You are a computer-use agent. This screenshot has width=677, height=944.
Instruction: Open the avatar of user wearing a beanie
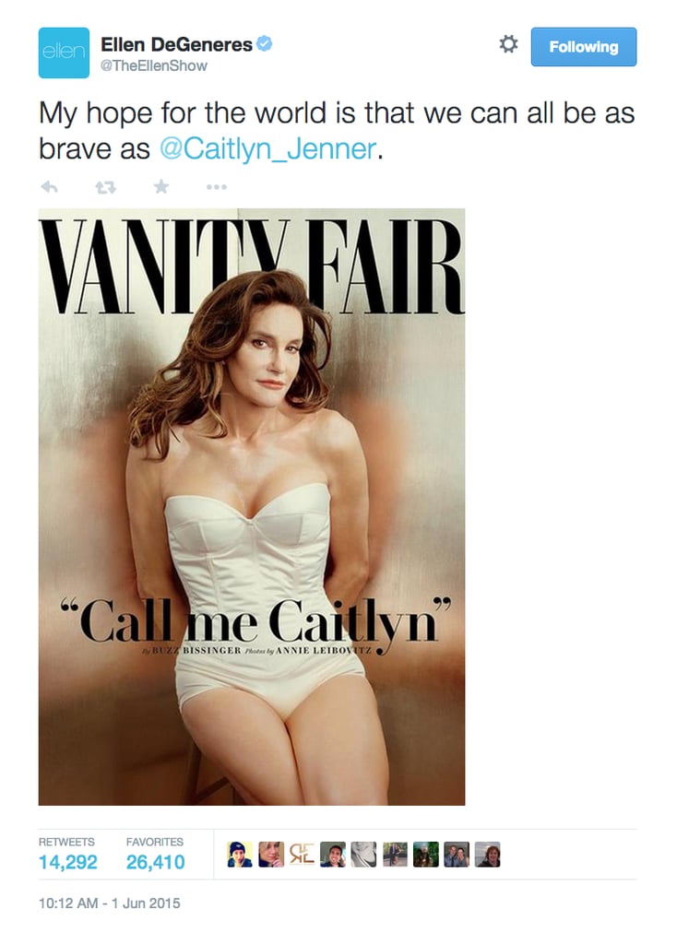240,855
